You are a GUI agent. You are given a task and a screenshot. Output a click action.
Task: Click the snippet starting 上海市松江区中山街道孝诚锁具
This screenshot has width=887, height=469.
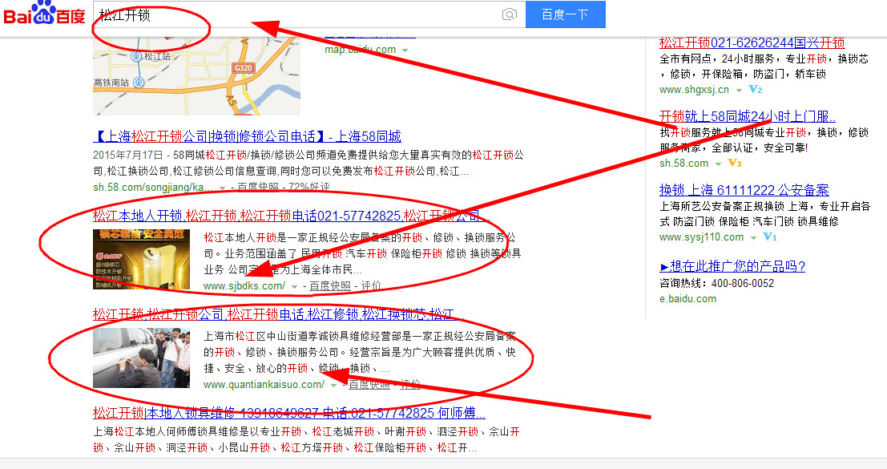(x=360, y=352)
